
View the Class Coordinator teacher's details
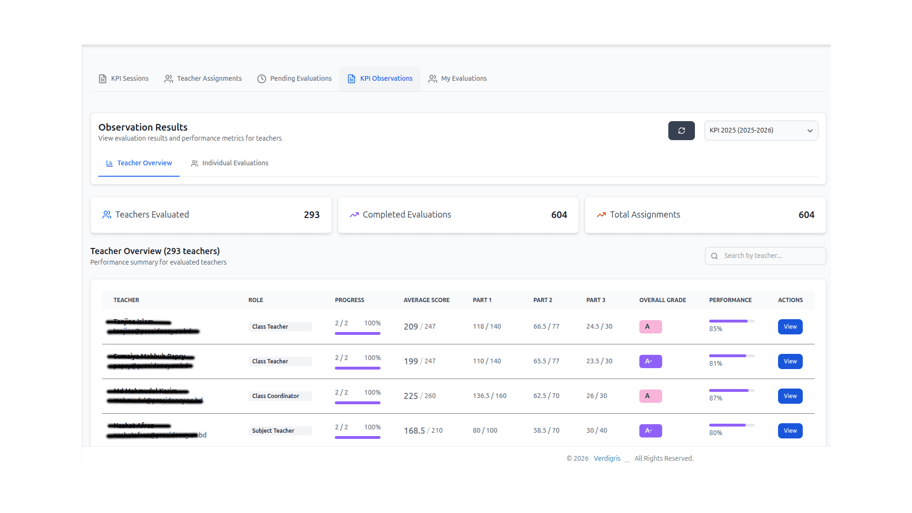click(789, 396)
